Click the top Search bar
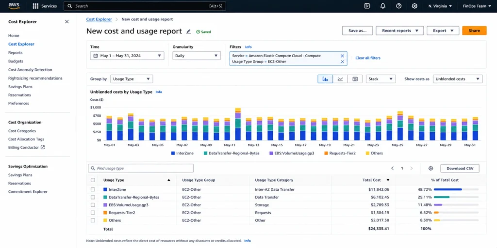Viewport: 497px width, 248px height. (145, 6)
